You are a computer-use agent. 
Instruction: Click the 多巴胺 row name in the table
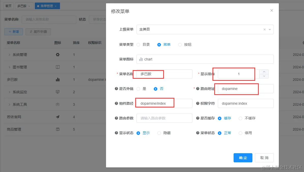point(12,80)
